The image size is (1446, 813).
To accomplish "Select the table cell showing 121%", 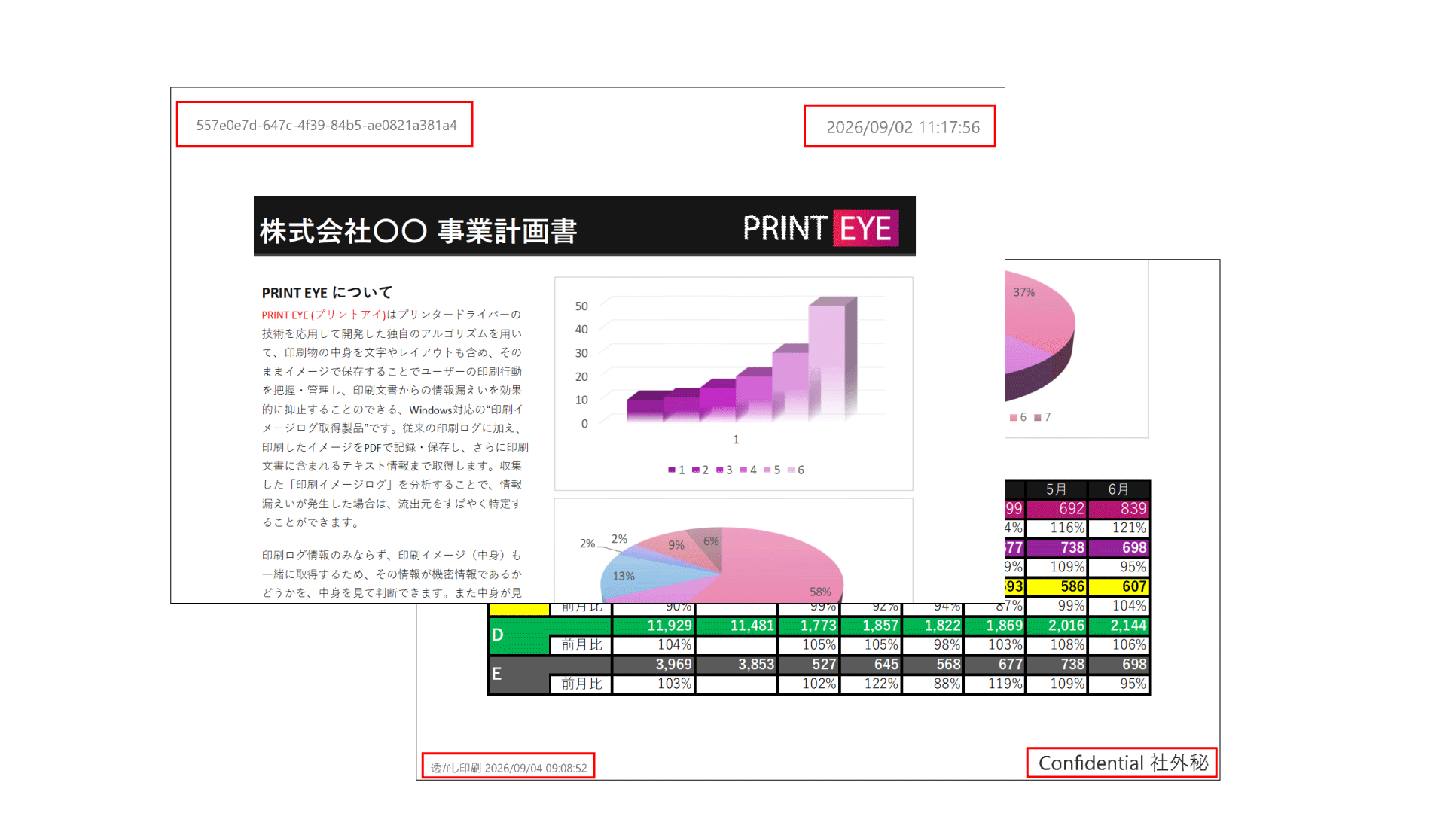I will click(1118, 528).
